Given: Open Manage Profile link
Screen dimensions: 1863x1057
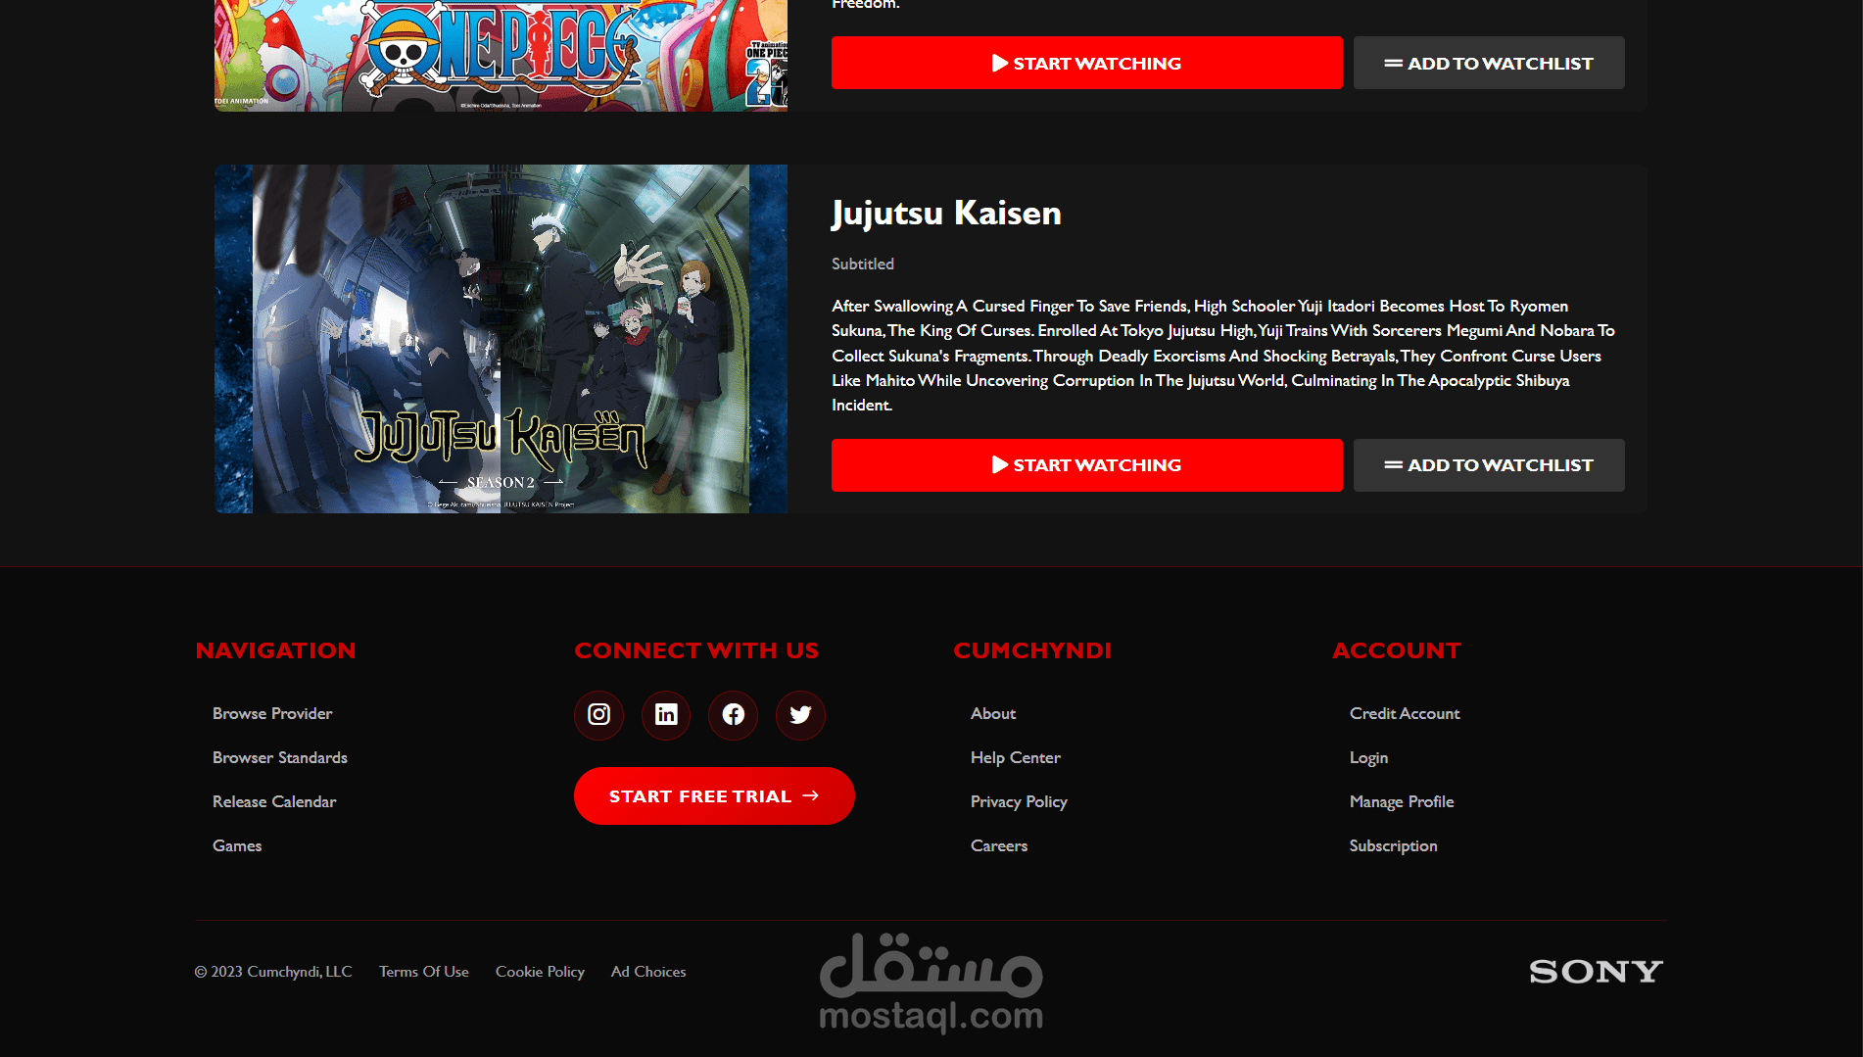Looking at the screenshot, I should point(1402,801).
